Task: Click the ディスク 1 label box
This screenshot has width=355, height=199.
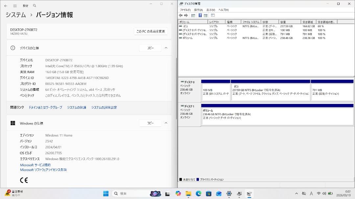Action: (190, 114)
